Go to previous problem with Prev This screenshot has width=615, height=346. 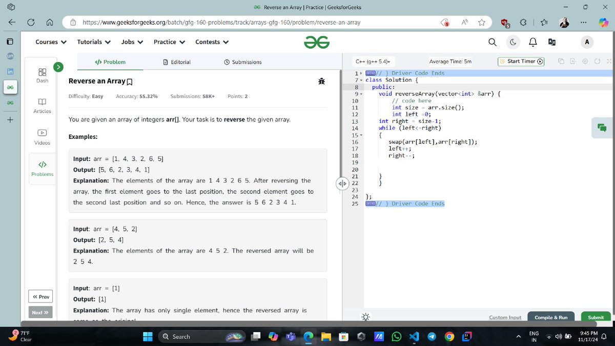[41, 297]
